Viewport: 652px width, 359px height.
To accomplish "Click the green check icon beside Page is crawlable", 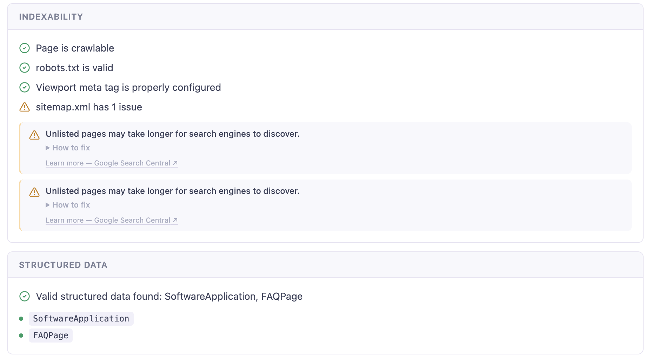I will tap(25, 48).
